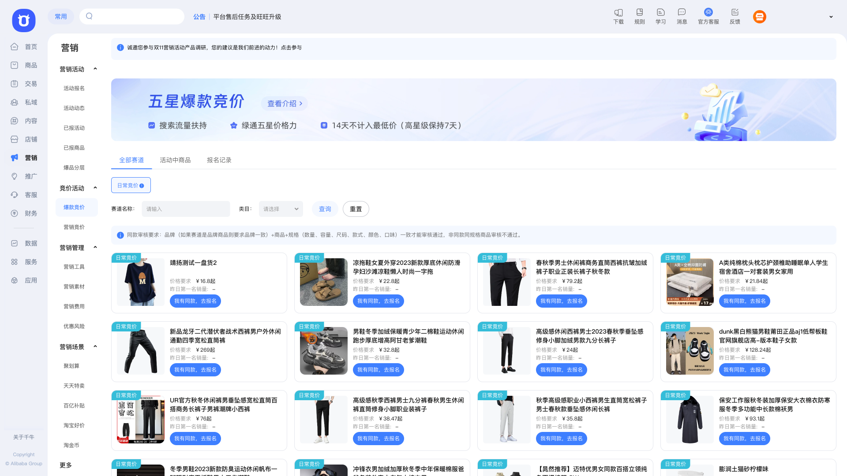The image size is (847, 476).
Task: Switch to the 活动中商品 tab
Action: (x=175, y=160)
